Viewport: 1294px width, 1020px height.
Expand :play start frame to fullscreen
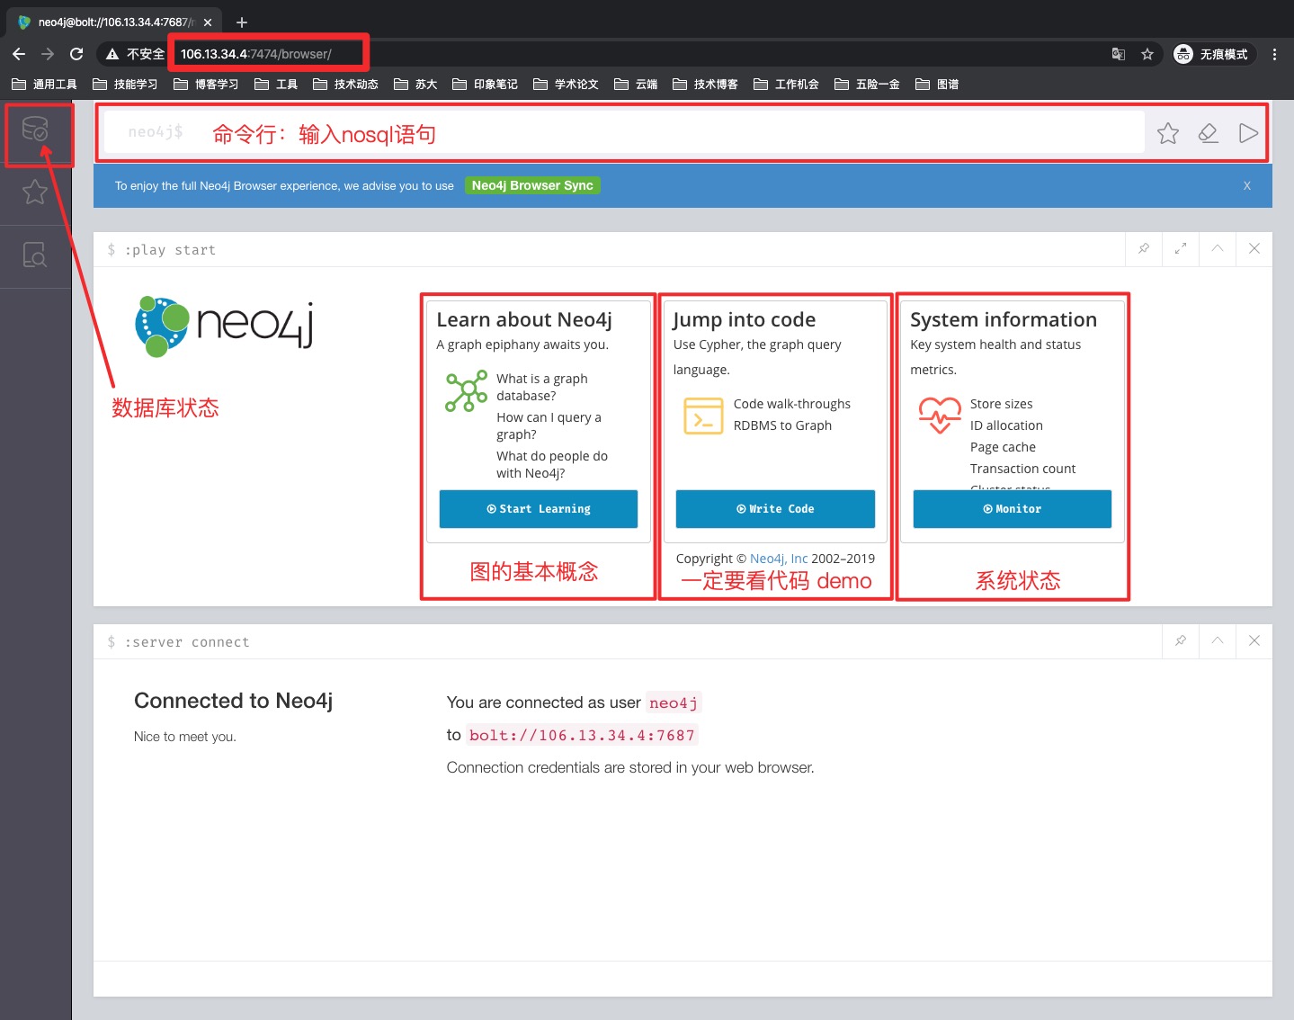[1181, 248]
